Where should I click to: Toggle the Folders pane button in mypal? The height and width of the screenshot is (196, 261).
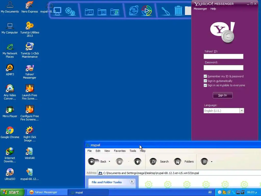point(184,162)
